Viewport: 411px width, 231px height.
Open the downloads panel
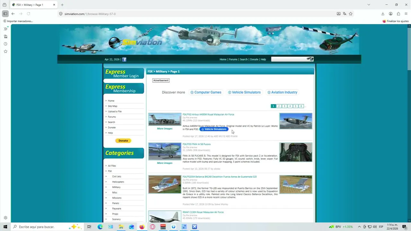pos(383,14)
